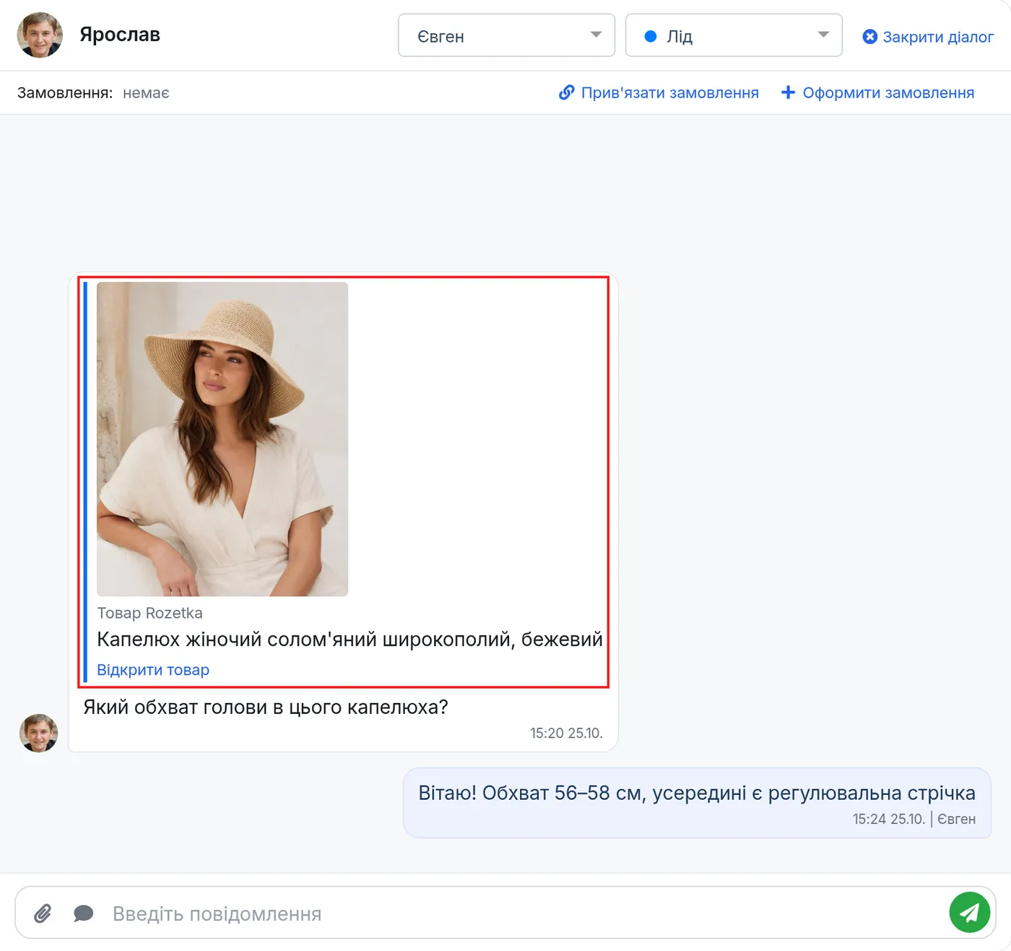
Task: Open the Лід status dropdown
Action: tap(734, 35)
